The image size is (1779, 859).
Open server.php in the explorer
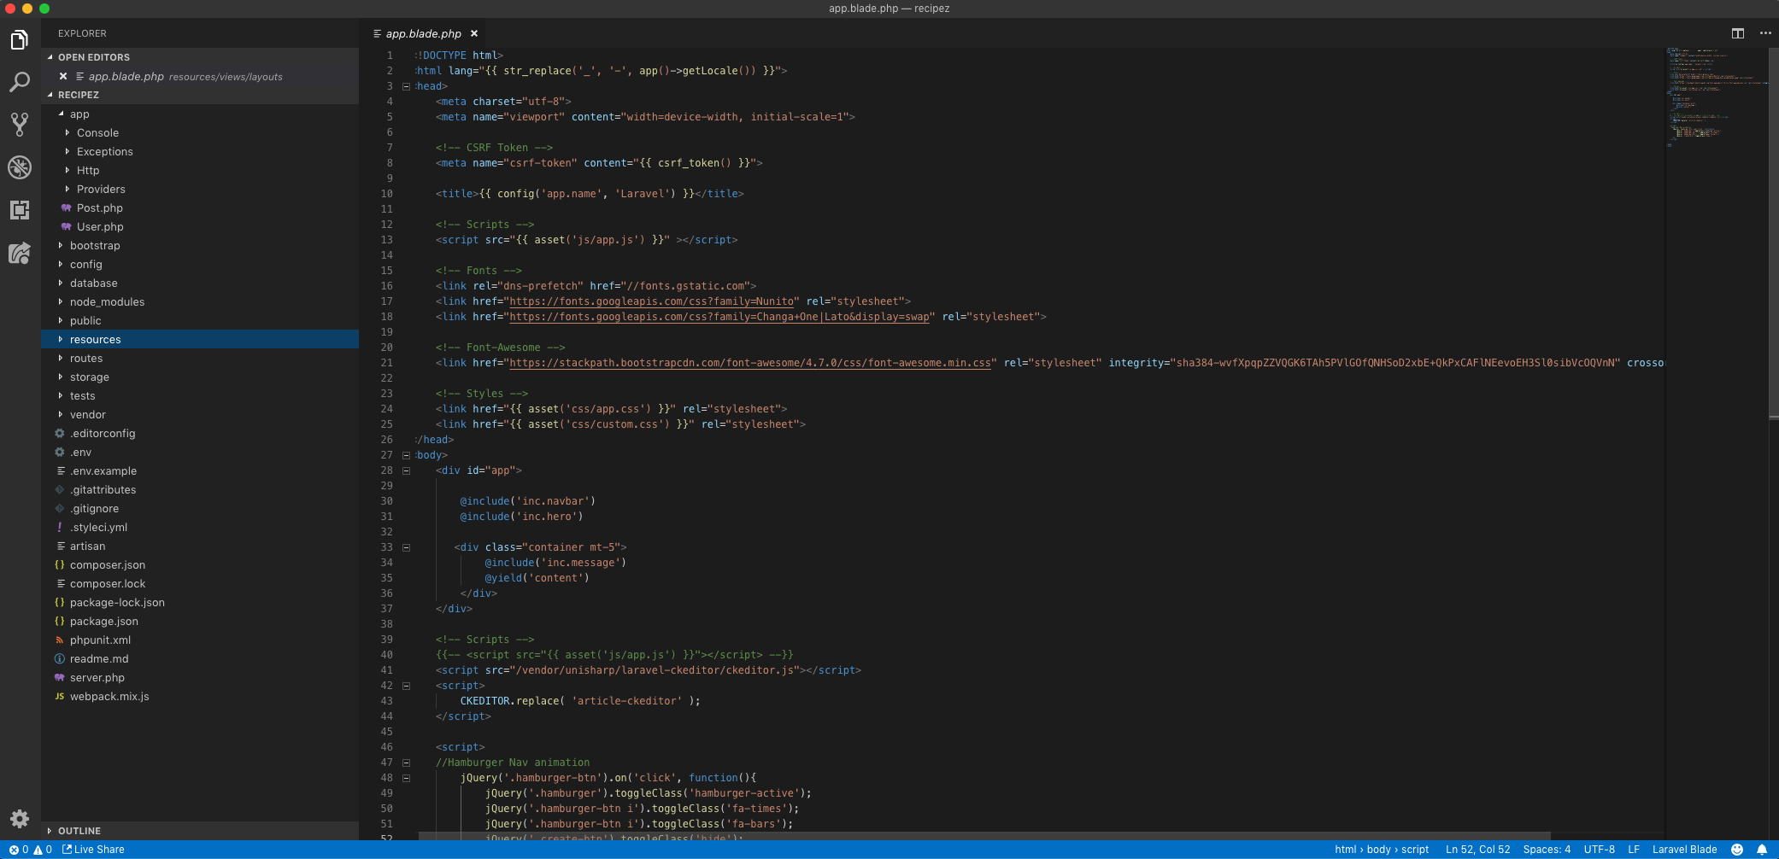[x=200, y=677]
